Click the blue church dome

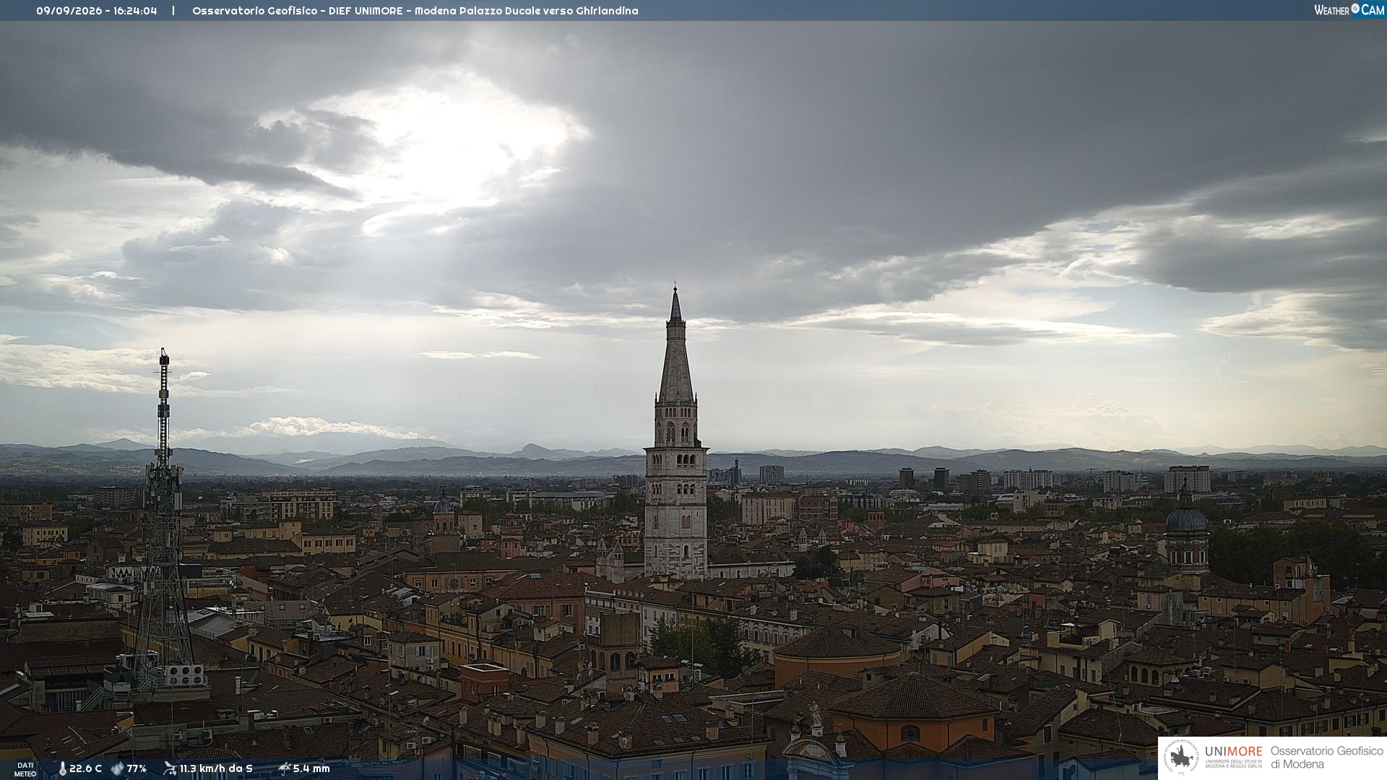[x=1186, y=519]
